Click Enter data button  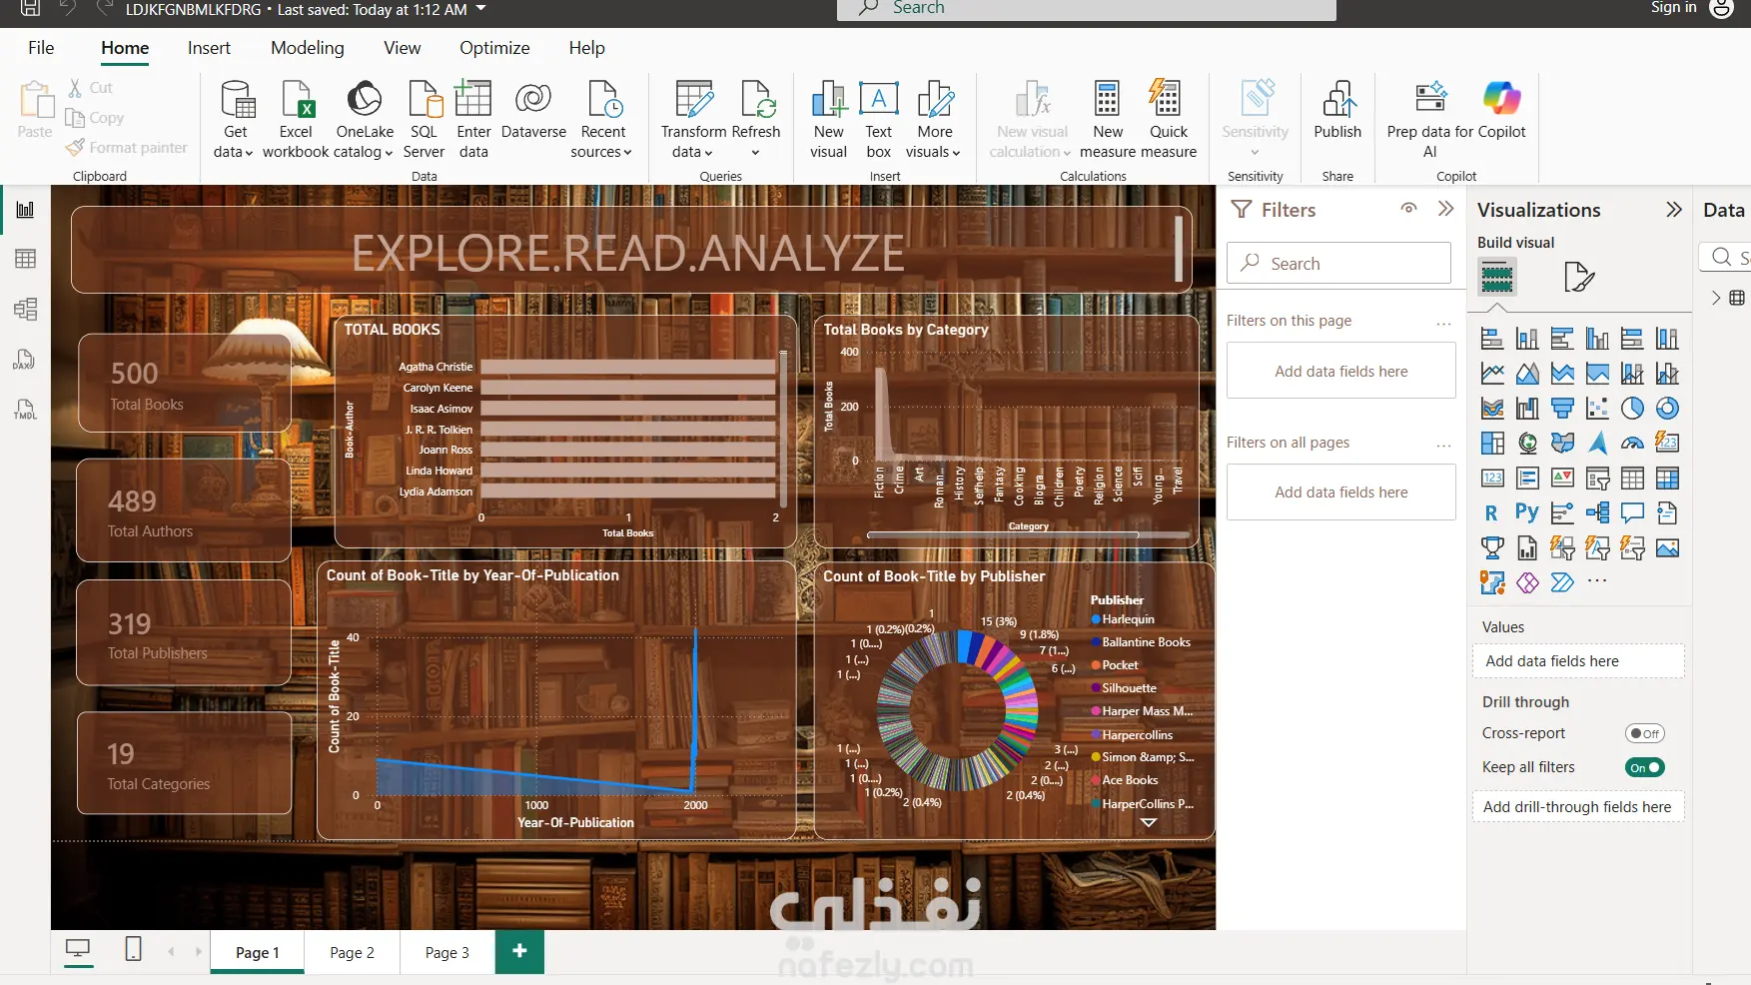coord(473,119)
